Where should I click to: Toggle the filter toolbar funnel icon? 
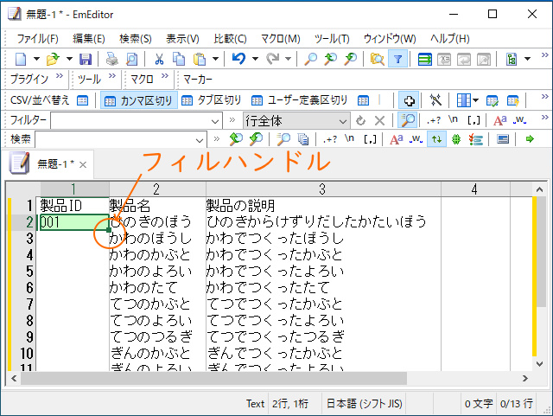tap(397, 59)
